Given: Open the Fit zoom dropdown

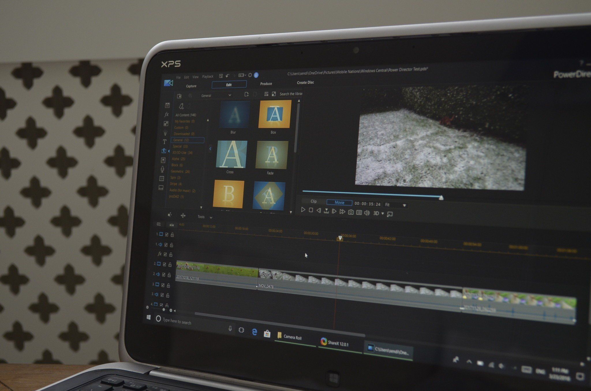Looking at the screenshot, I should (x=395, y=205).
